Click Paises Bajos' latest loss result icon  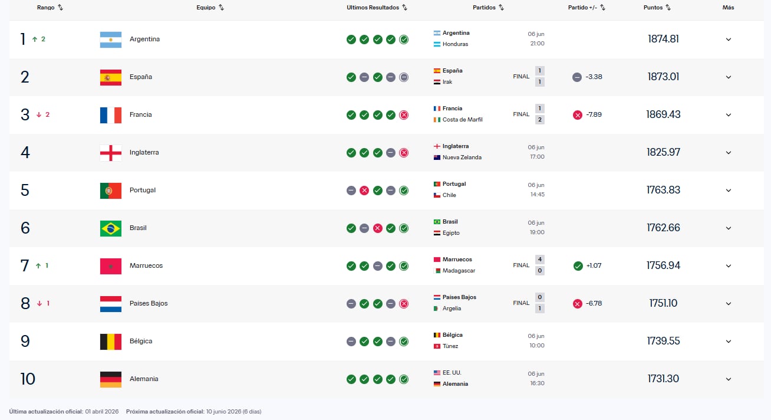404,304
